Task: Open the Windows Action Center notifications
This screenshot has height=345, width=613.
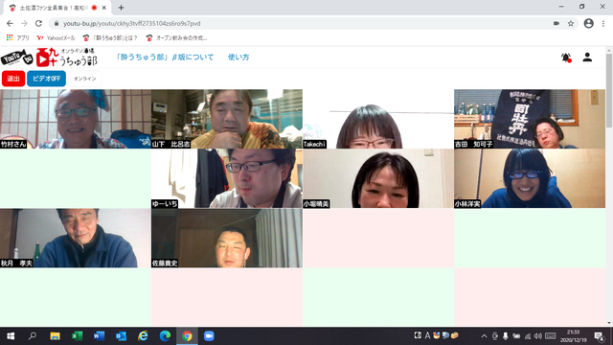Action: pyautogui.click(x=599, y=336)
